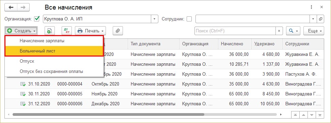This screenshot has width=331, height=123.
Task: Select the 10 050,00 withheld amount
Action: [x=270, y=104]
